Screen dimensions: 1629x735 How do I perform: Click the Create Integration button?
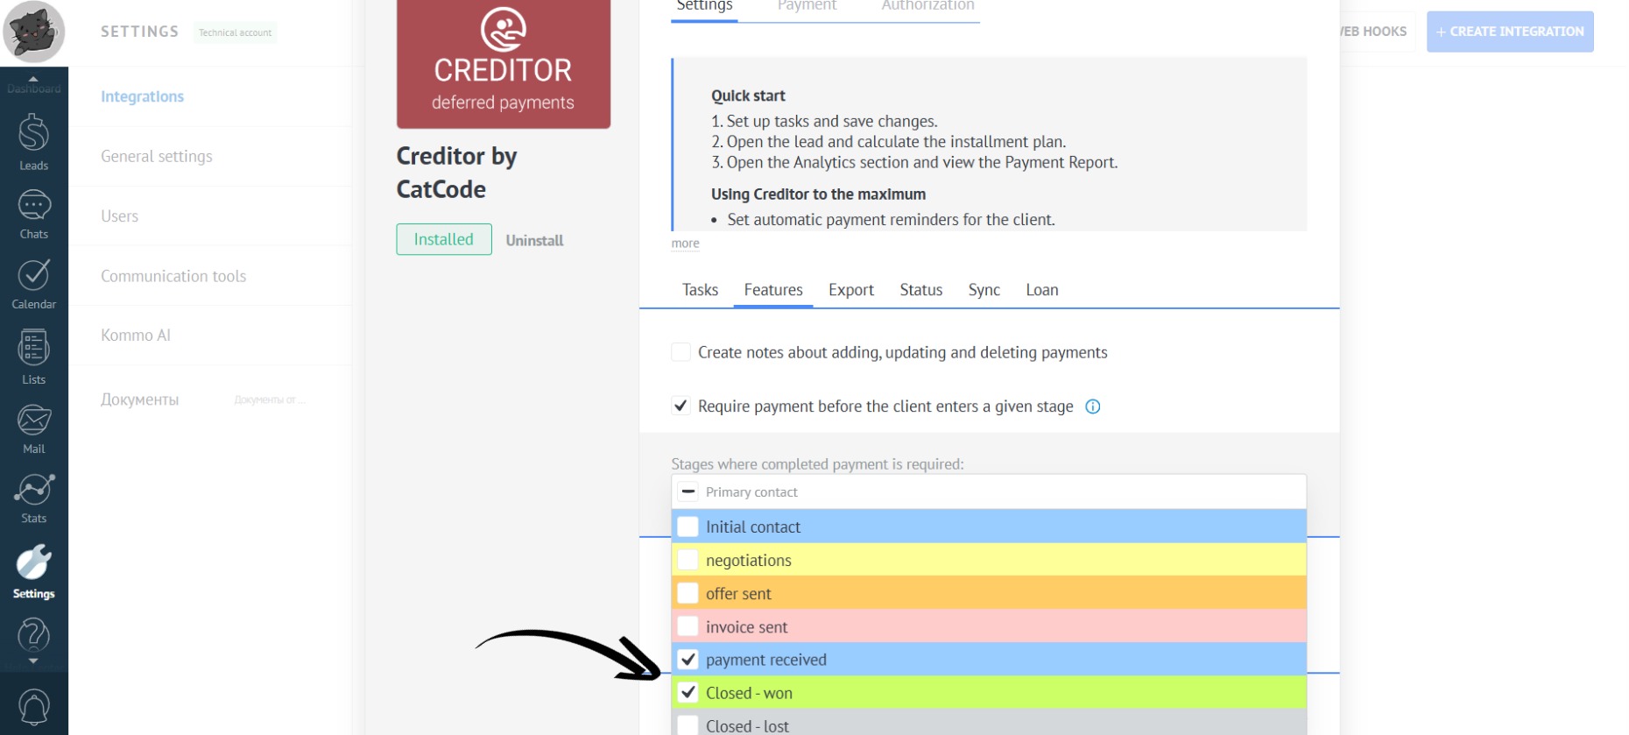coord(1509,32)
